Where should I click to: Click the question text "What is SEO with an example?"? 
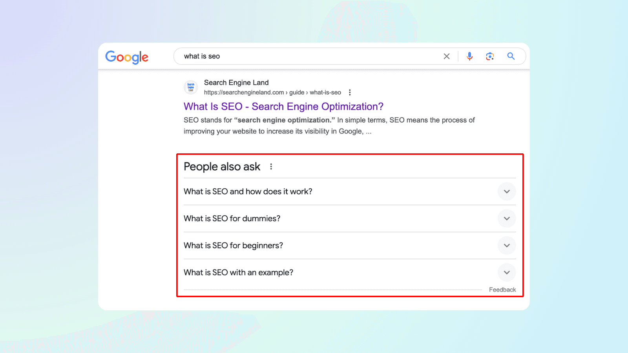238,273
